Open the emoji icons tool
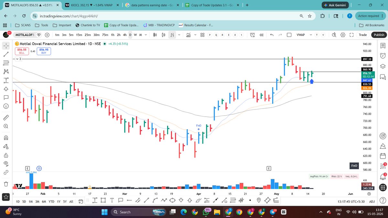 (6, 107)
